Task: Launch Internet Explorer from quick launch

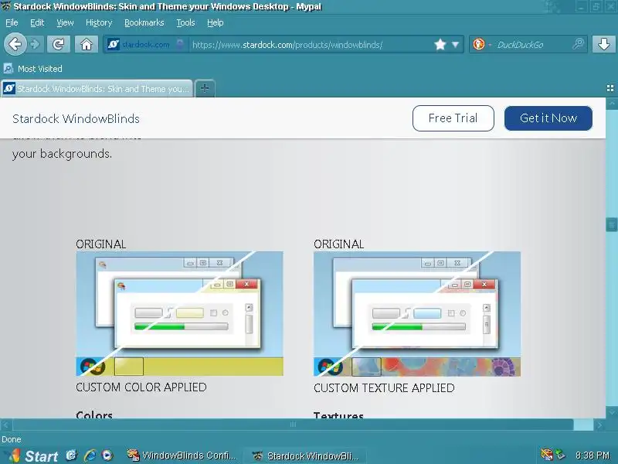Action: (x=90, y=455)
